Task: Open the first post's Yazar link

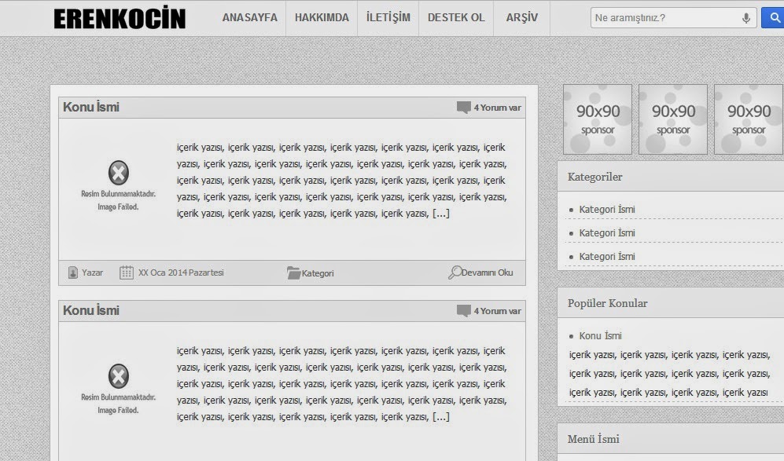Action: coord(93,273)
